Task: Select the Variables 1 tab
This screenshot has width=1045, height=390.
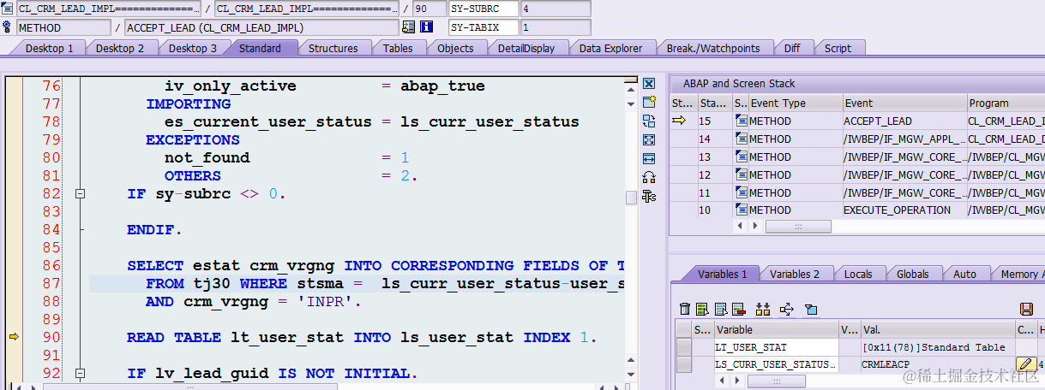Action: point(722,274)
